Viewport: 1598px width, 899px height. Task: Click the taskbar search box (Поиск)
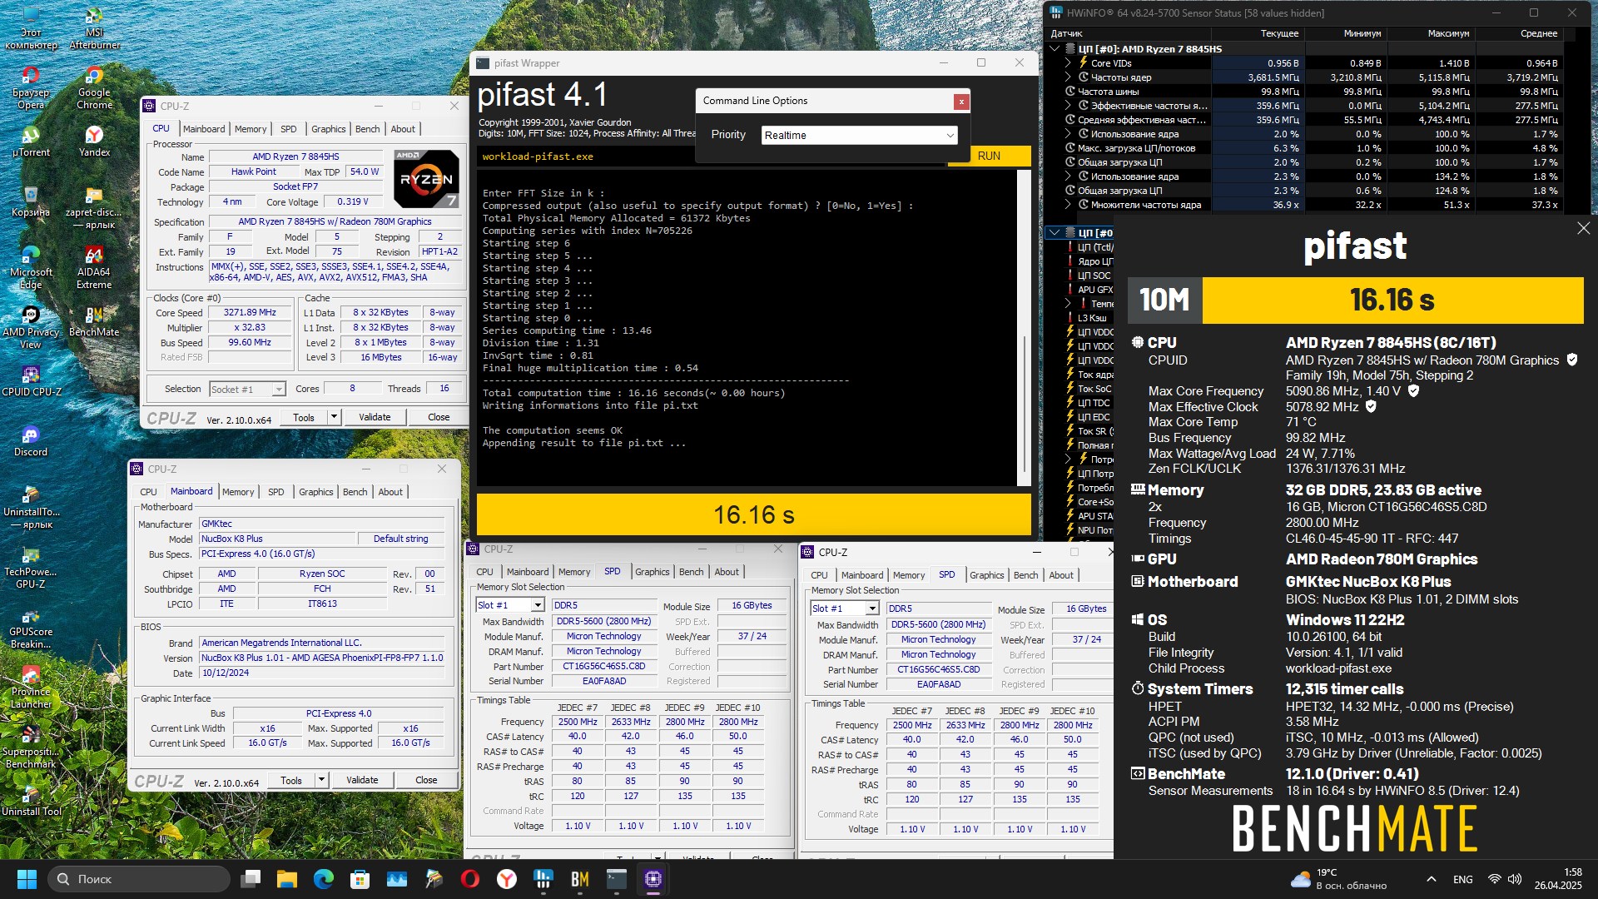pyautogui.click(x=139, y=879)
